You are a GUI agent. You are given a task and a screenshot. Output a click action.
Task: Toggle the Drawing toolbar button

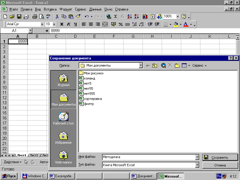159,16
